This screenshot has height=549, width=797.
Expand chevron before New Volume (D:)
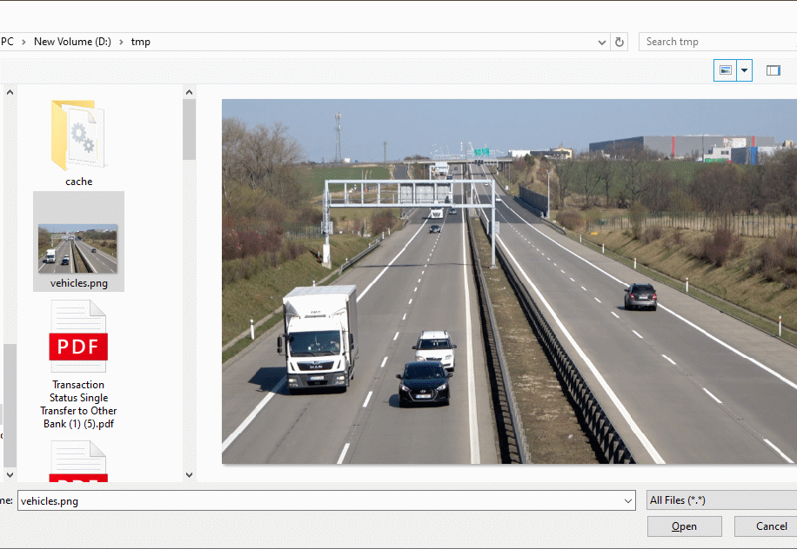point(23,42)
